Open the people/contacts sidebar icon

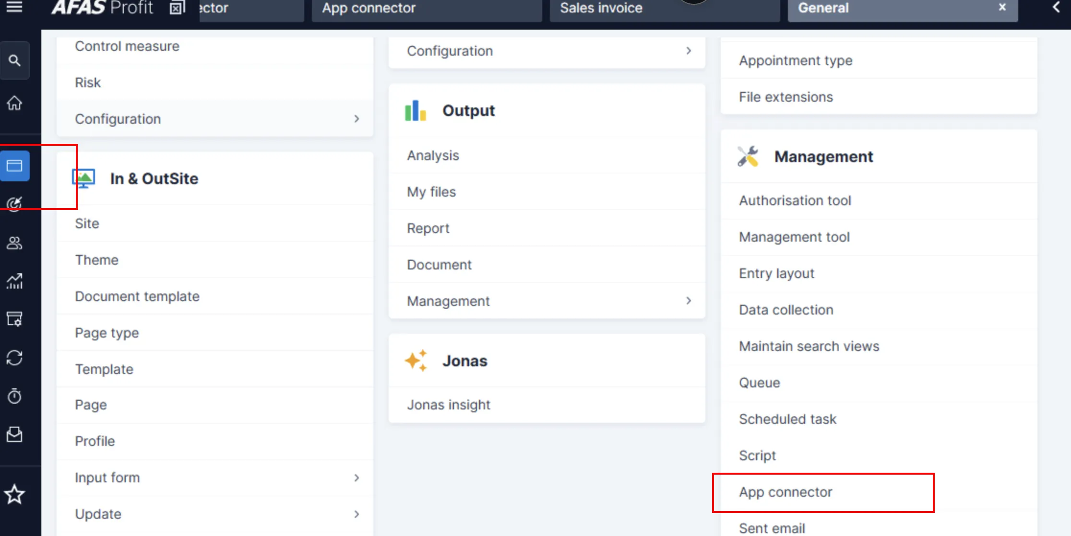point(14,243)
